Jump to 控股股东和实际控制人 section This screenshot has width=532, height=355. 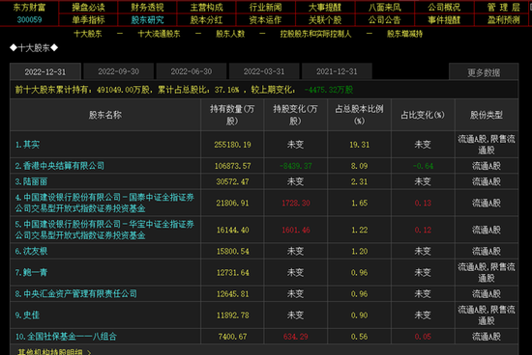315,34
